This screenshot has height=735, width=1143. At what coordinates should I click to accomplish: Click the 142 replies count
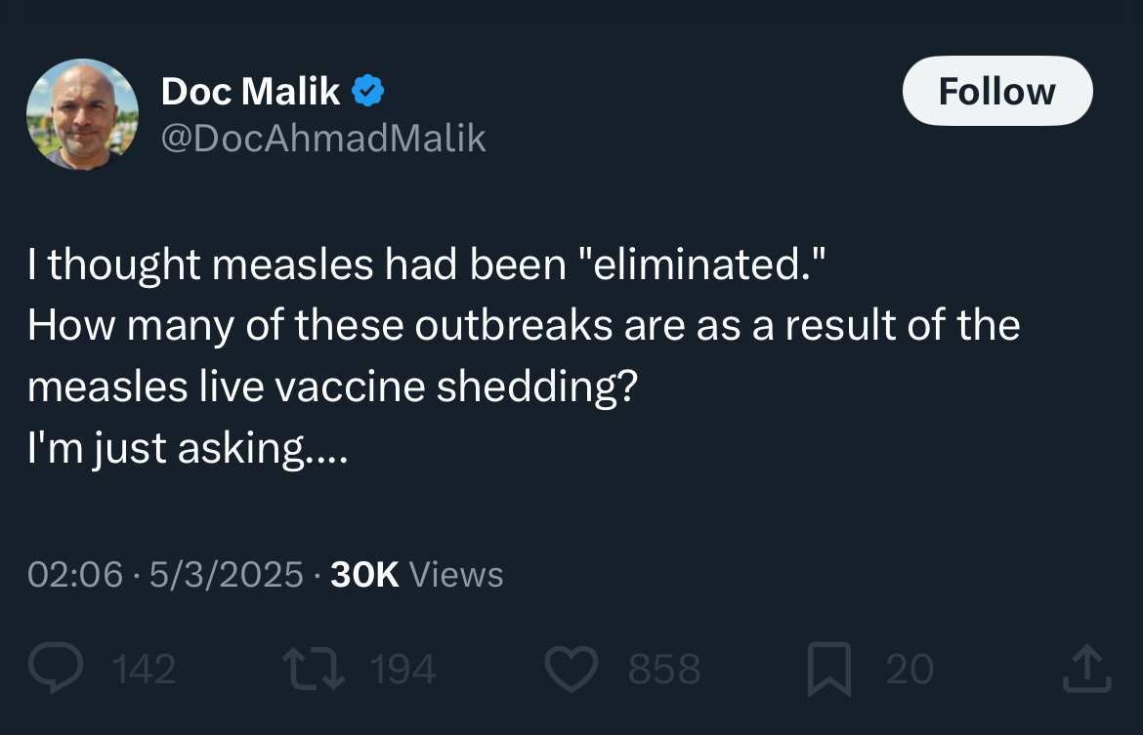(x=144, y=669)
